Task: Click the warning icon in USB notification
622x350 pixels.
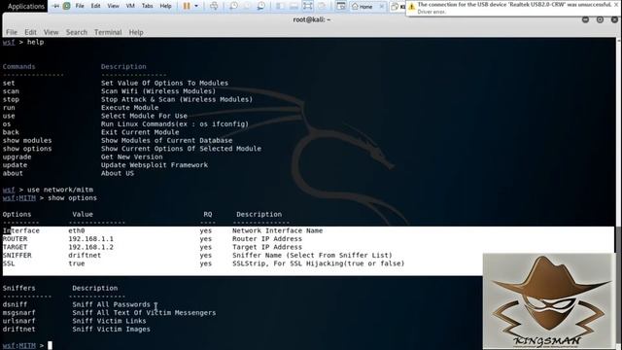Action: pos(411,7)
